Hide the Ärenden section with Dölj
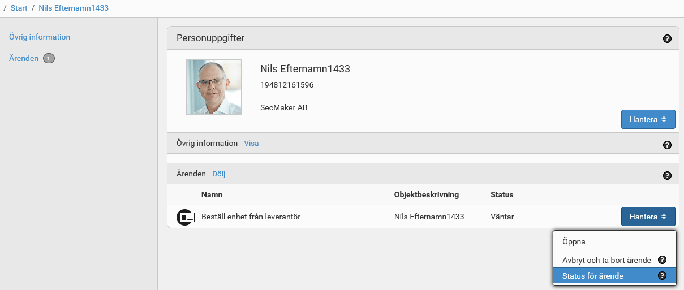Screen dimensions: 684x290 coord(218,174)
